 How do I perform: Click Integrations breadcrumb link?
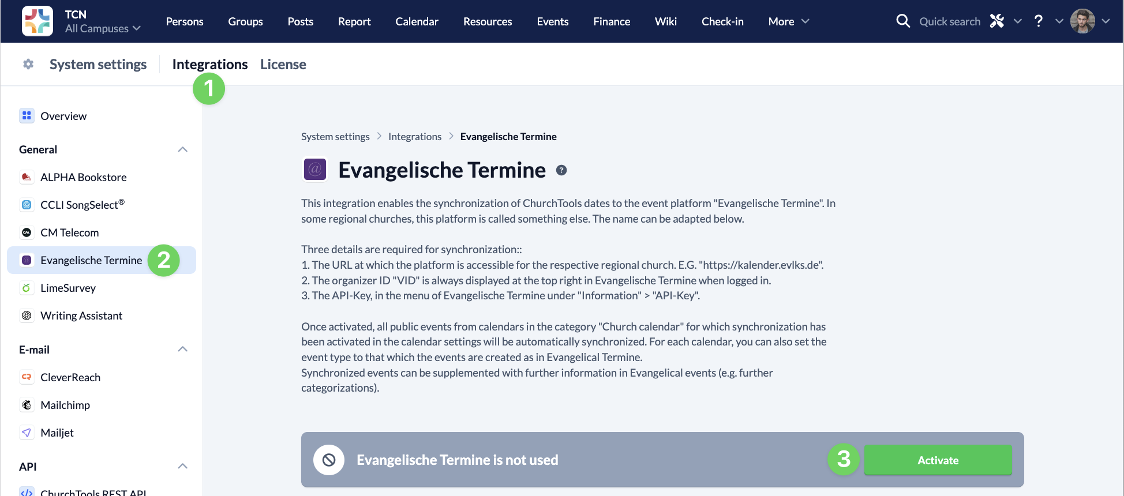tap(415, 137)
